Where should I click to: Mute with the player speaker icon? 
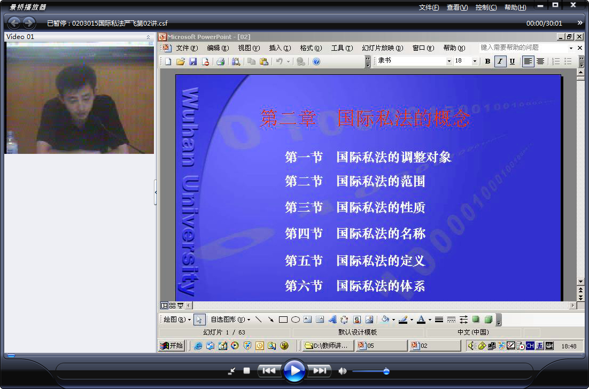(x=342, y=371)
